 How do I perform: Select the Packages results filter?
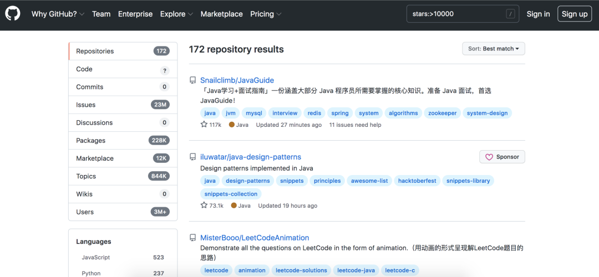[x=123, y=140]
